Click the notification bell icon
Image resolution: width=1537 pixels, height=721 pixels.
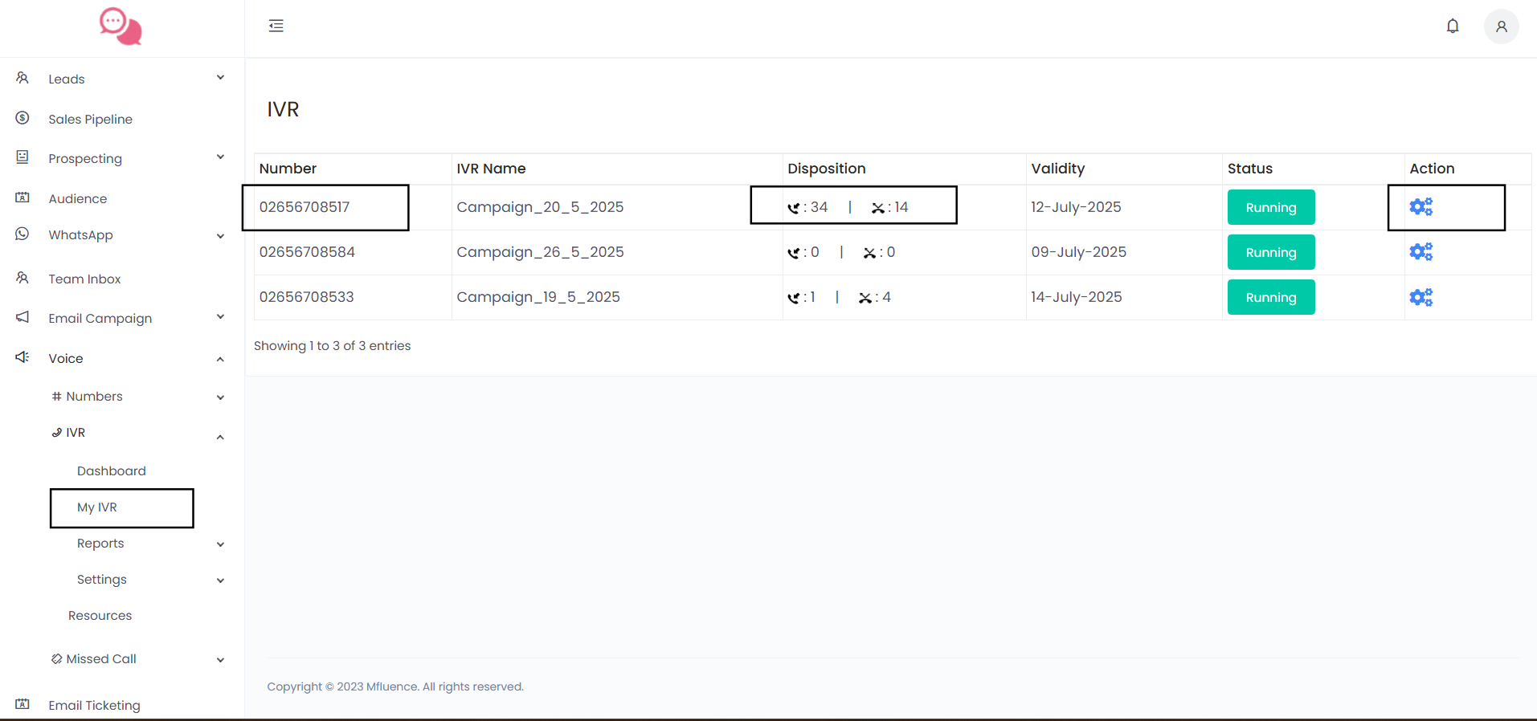pos(1452,26)
